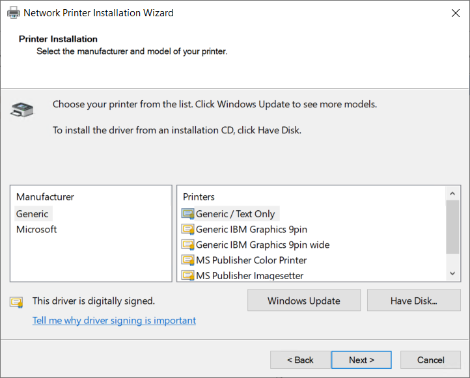Screen dimensions: 470x378
Task: Click the printer icon beside instructions
Action: [20, 109]
